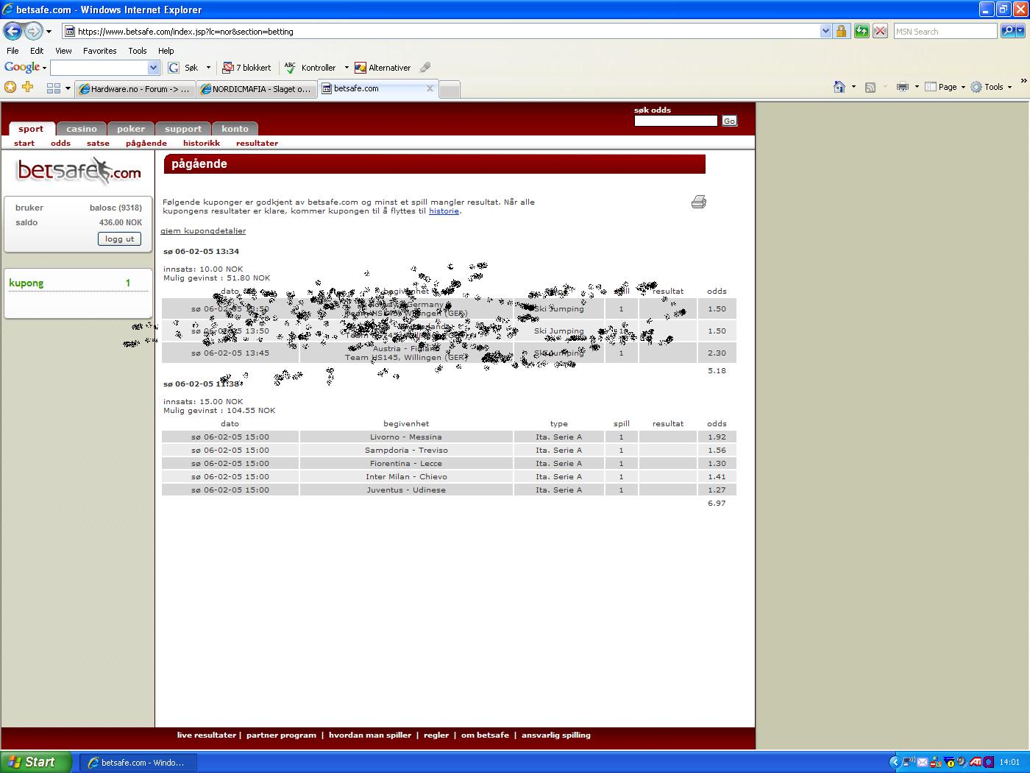Image resolution: width=1030 pixels, height=773 pixels.
Task: Open the Page menu in command bar
Action: tap(945, 87)
